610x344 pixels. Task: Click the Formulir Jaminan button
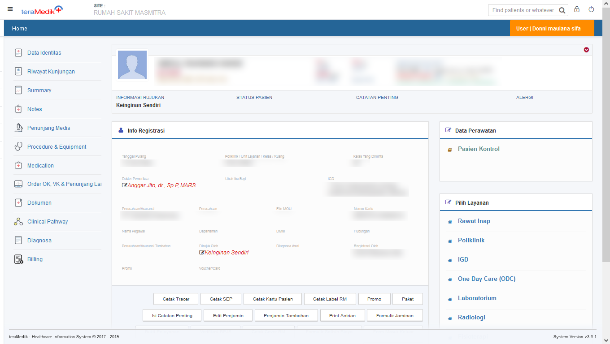coord(395,315)
